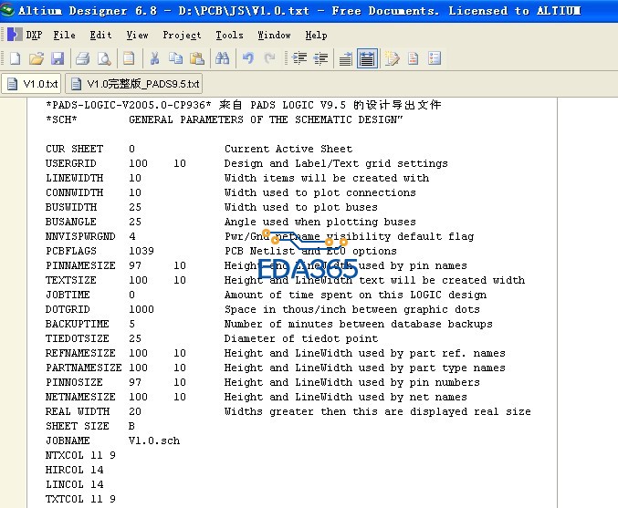
Task: Decrease indent of the selected lines
Action: tap(320, 58)
